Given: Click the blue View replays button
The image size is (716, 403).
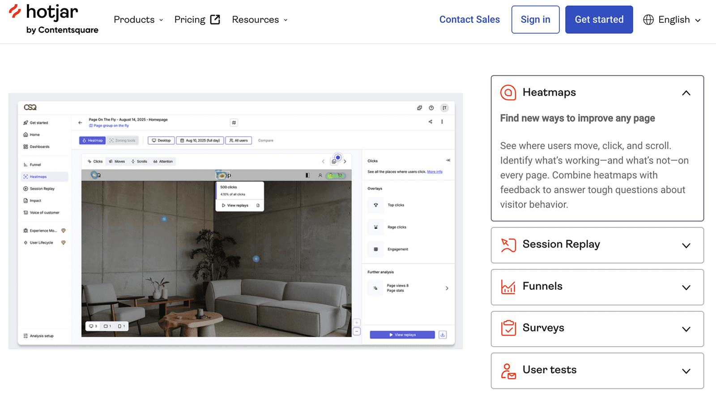Looking at the screenshot, I should [x=402, y=335].
